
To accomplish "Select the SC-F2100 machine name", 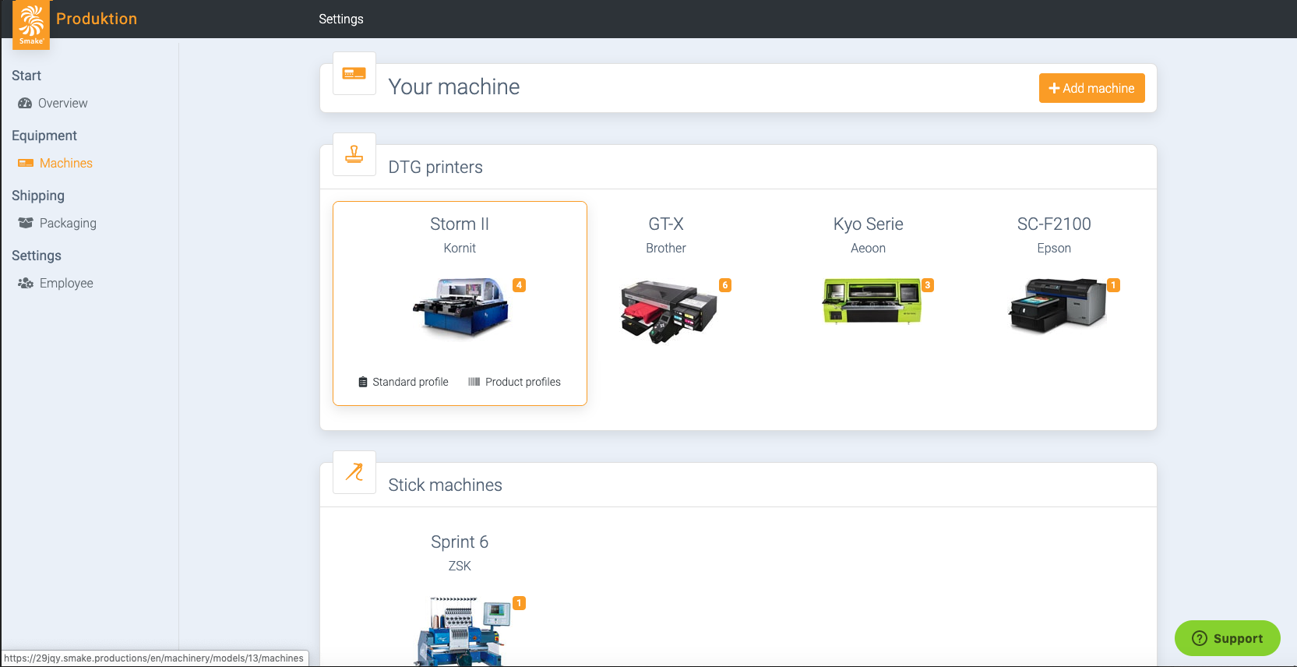I will point(1054,224).
